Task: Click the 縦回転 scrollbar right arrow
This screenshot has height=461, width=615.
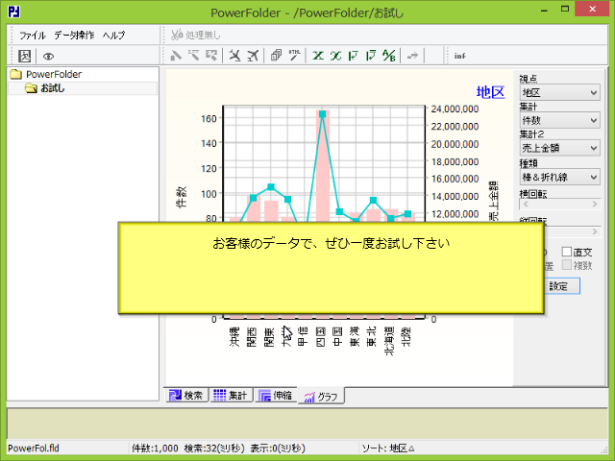Action: [x=595, y=231]
